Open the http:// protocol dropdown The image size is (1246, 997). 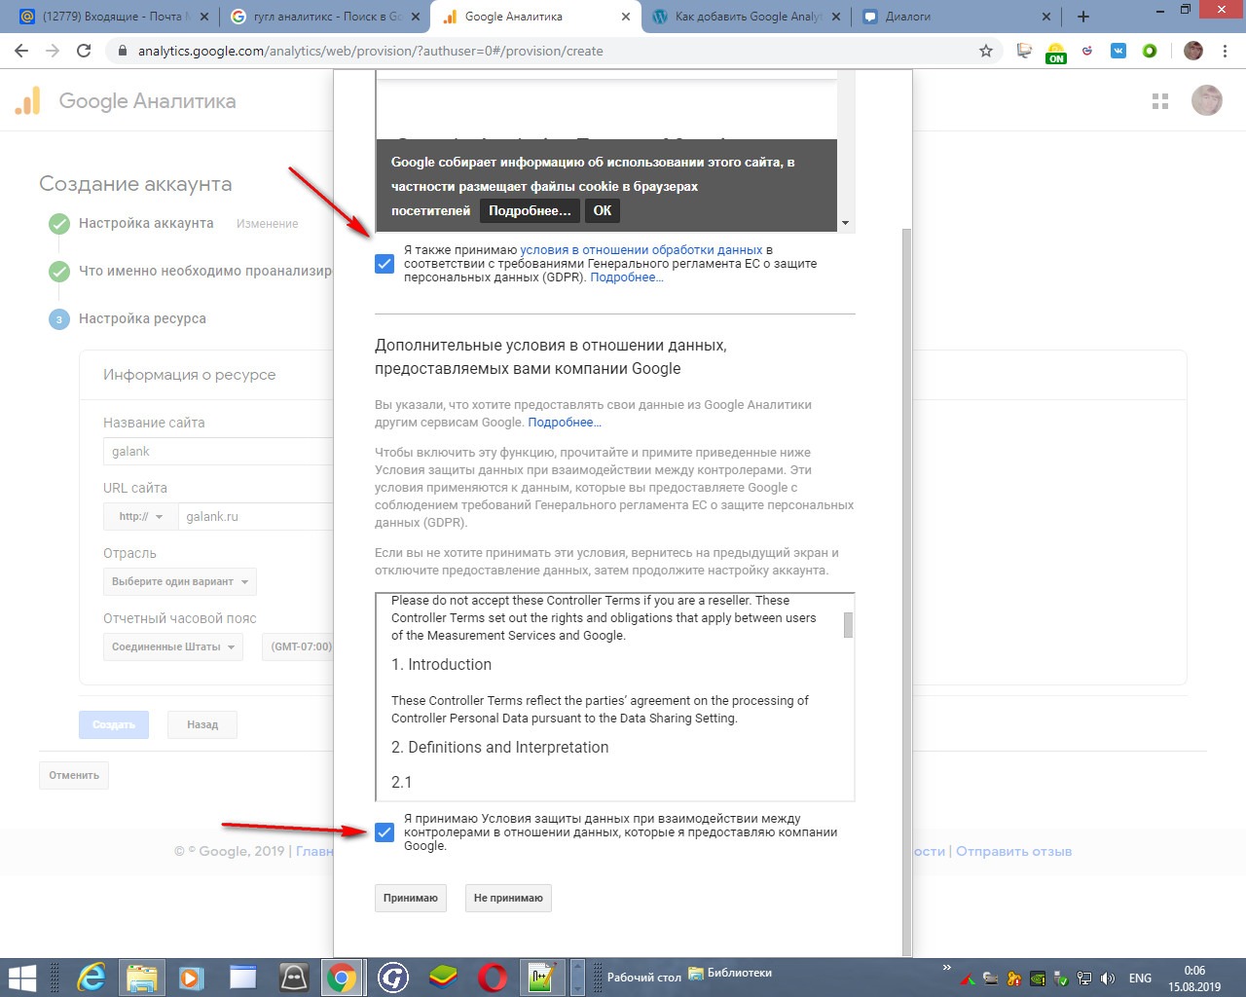pos(140,516)
